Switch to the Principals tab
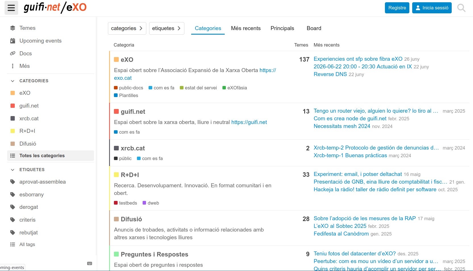The width and height of the screenshot is (473, 271). point(282,28)
